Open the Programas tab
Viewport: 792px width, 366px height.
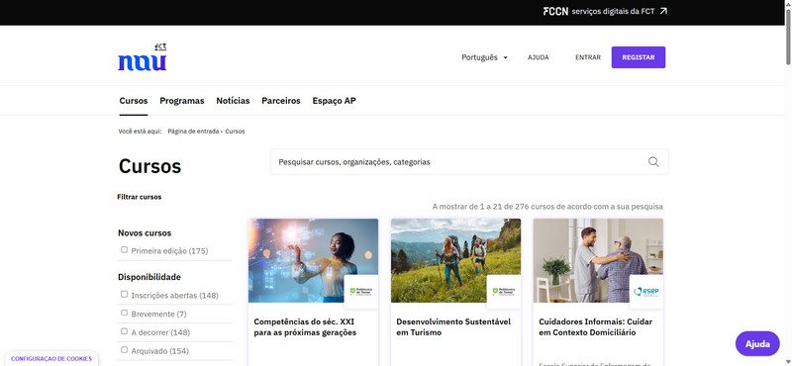pyautogui.click(x=182, y=101)
